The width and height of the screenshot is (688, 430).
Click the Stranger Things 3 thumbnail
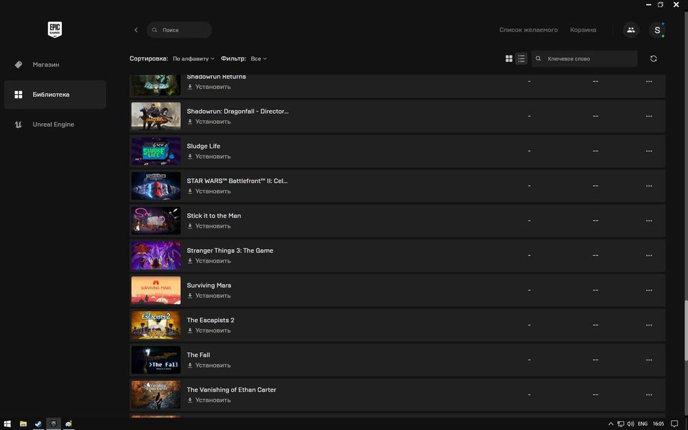pos(155,255)
